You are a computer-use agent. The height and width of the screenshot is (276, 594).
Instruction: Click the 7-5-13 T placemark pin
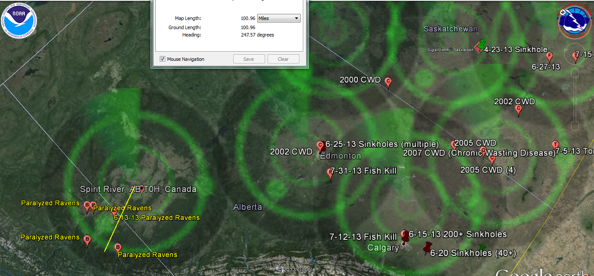(555, 145)
